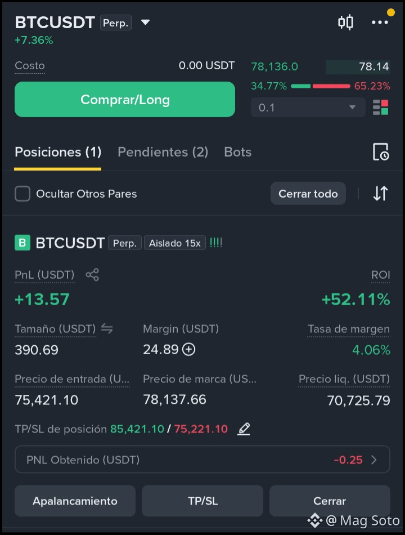Click the sort positions arrows icon
This screenshot has width=405, height=535.
coord(380,194)
